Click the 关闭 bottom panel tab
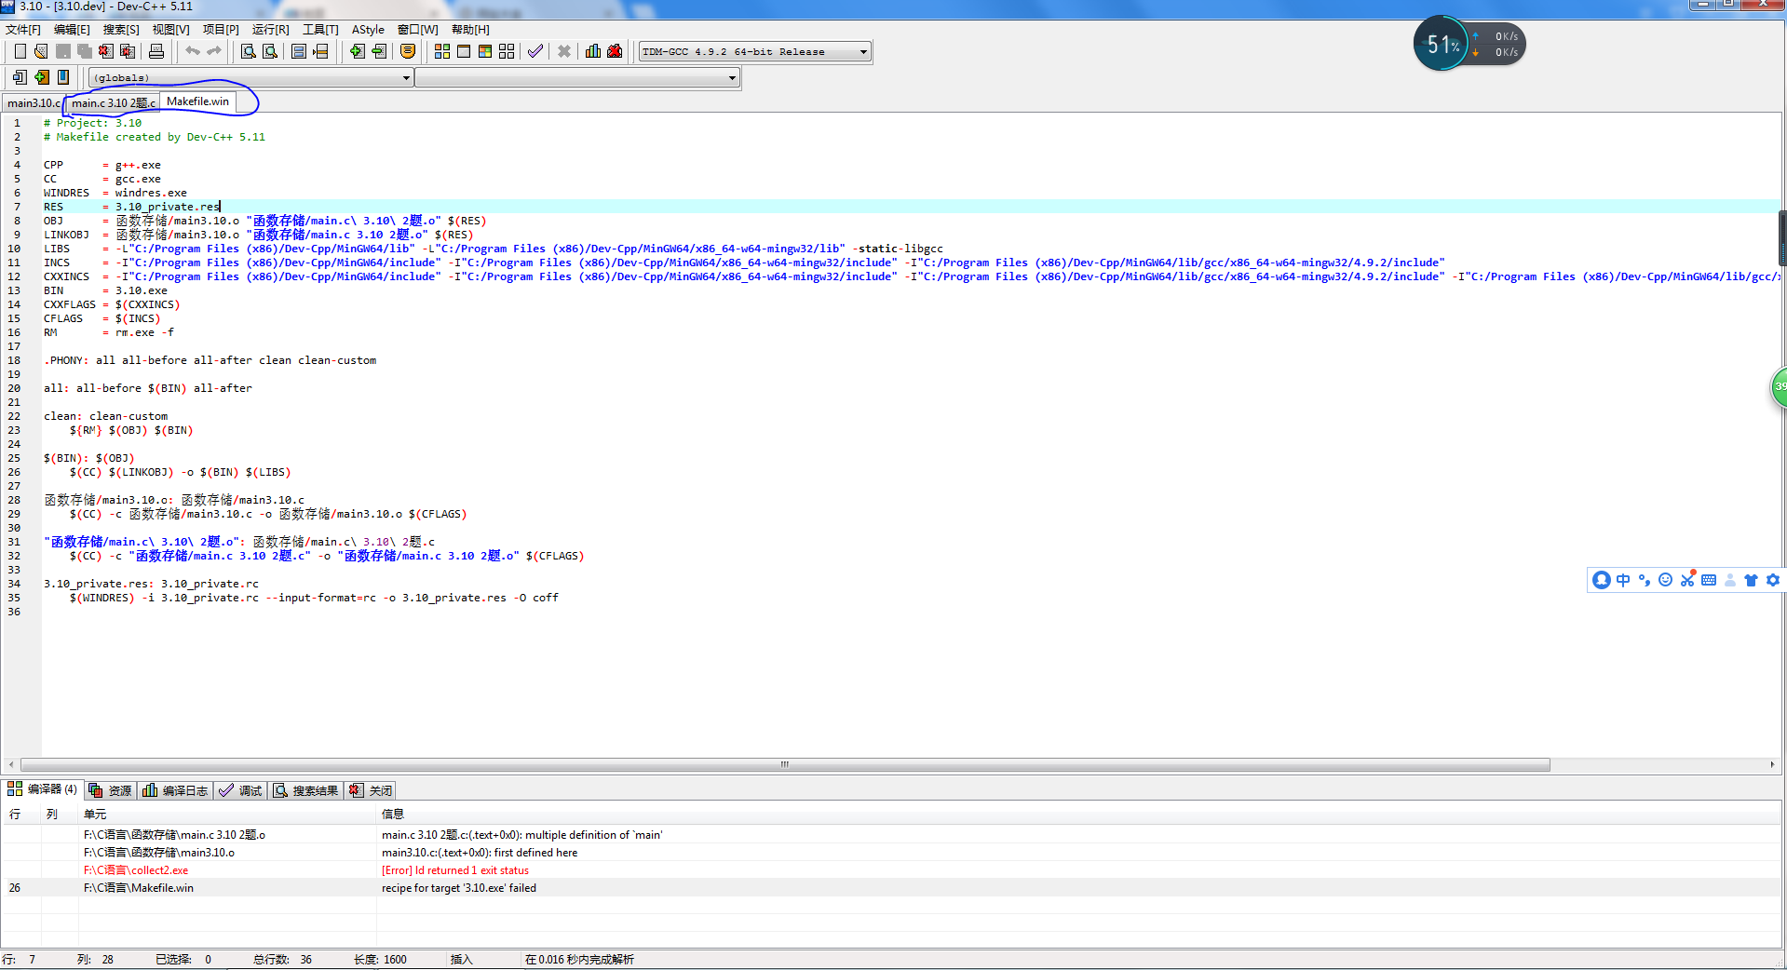 tap(372, 790)
